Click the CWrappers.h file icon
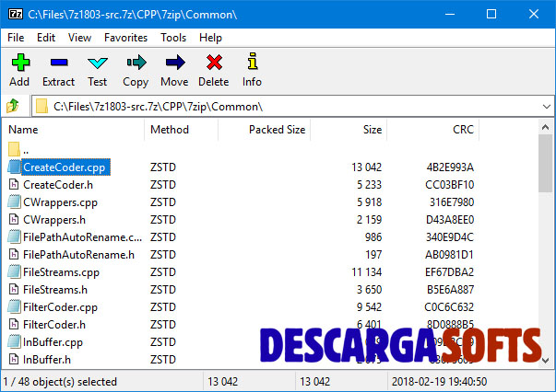 click(14, 219)
